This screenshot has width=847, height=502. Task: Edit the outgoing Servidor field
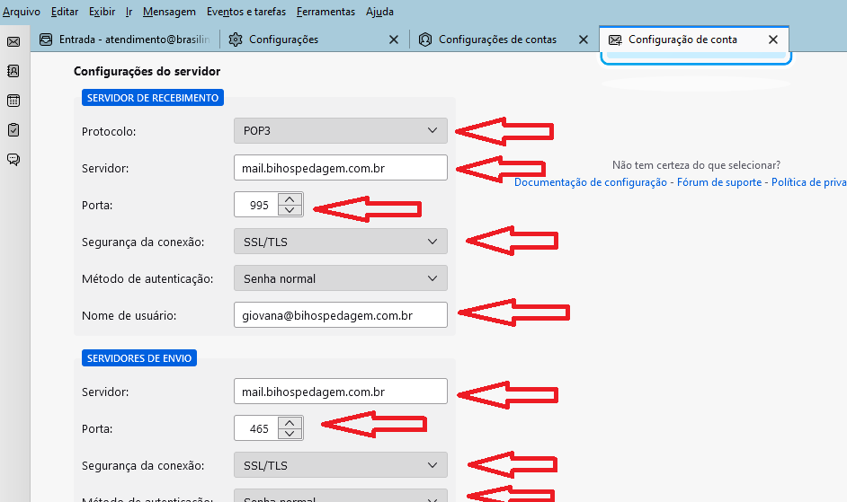point(340,392)
